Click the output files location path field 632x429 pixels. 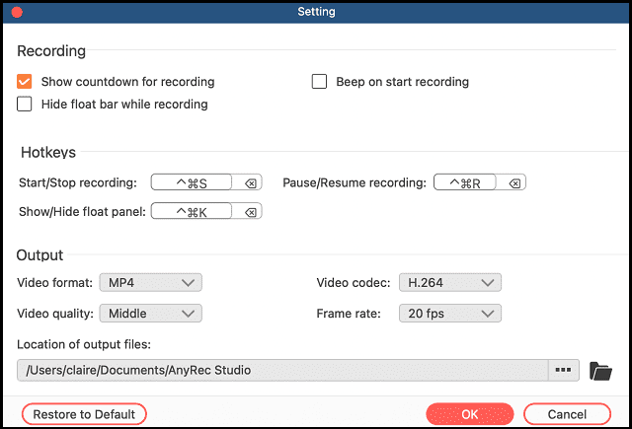point(282,370)
